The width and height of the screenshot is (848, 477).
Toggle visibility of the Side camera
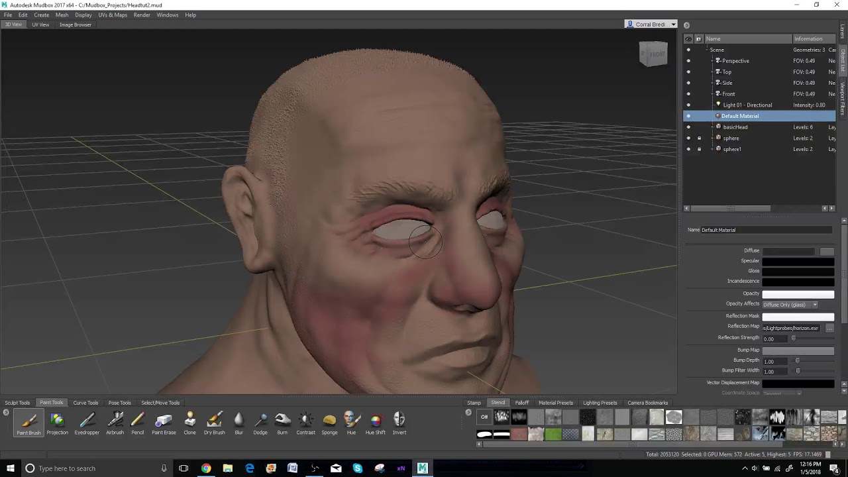coord(688,83)
